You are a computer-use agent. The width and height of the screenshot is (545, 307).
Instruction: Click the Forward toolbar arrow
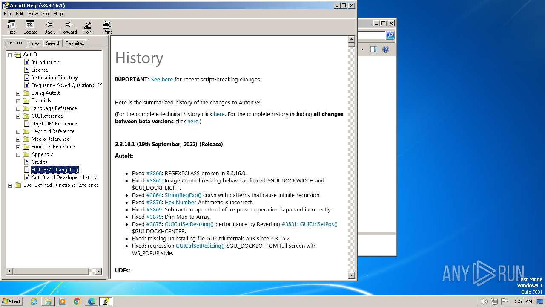(x=69, y=27)
